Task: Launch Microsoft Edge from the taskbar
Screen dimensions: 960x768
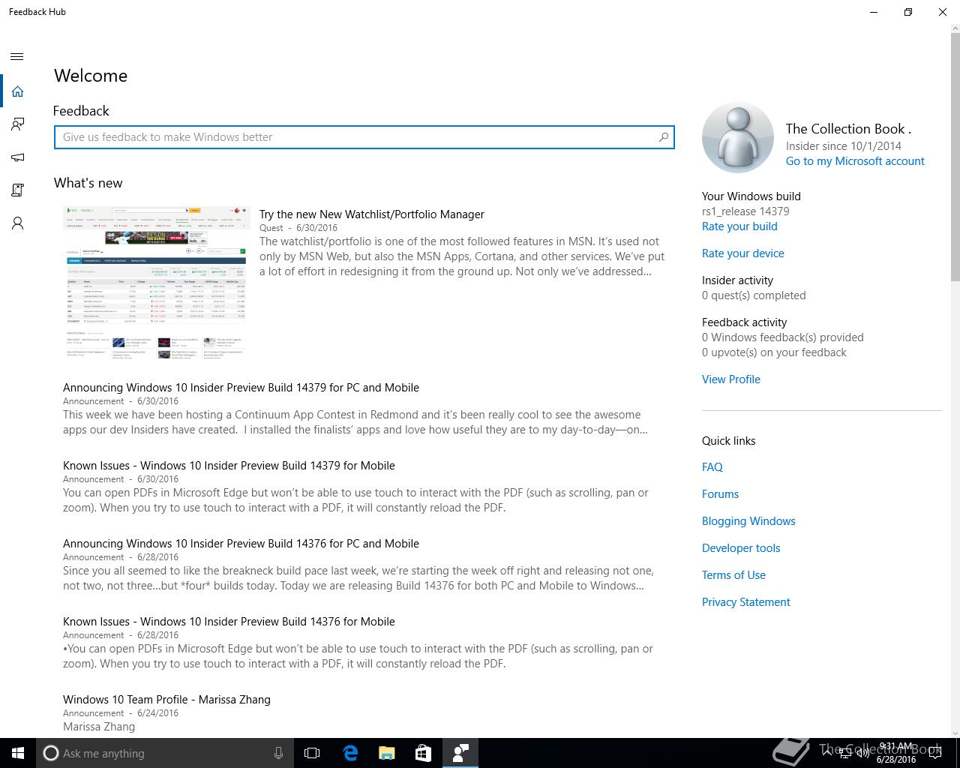Action: click(350, 753)
